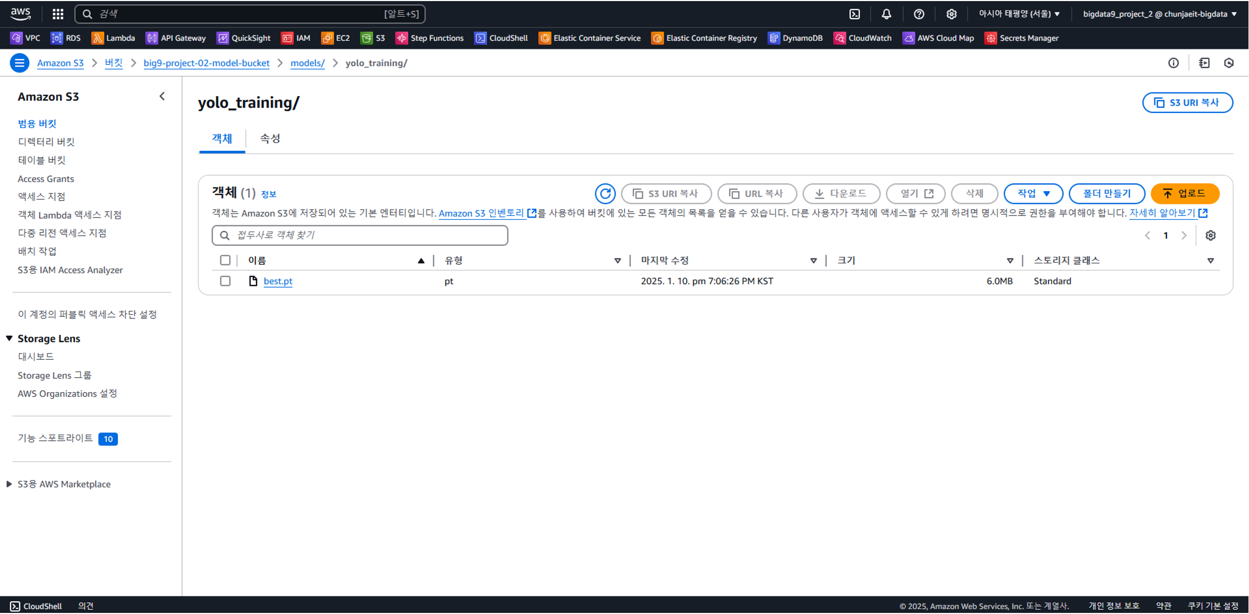Toggle the hamburger navigation menu

click(20, 63)
